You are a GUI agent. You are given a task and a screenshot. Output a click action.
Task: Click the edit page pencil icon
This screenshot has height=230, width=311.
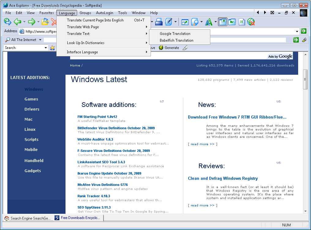coord(169,22)
